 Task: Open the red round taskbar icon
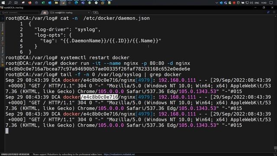tap(30, 3)
